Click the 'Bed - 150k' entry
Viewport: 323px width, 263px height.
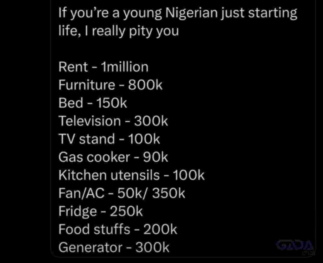93,103
